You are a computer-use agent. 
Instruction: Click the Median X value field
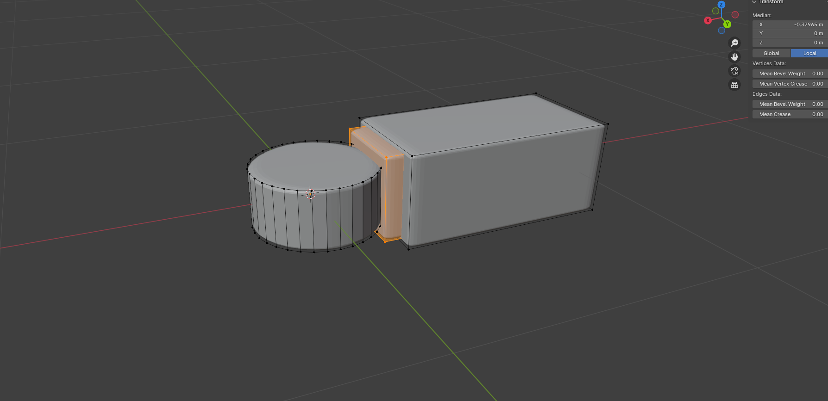(x=790, y=25)
